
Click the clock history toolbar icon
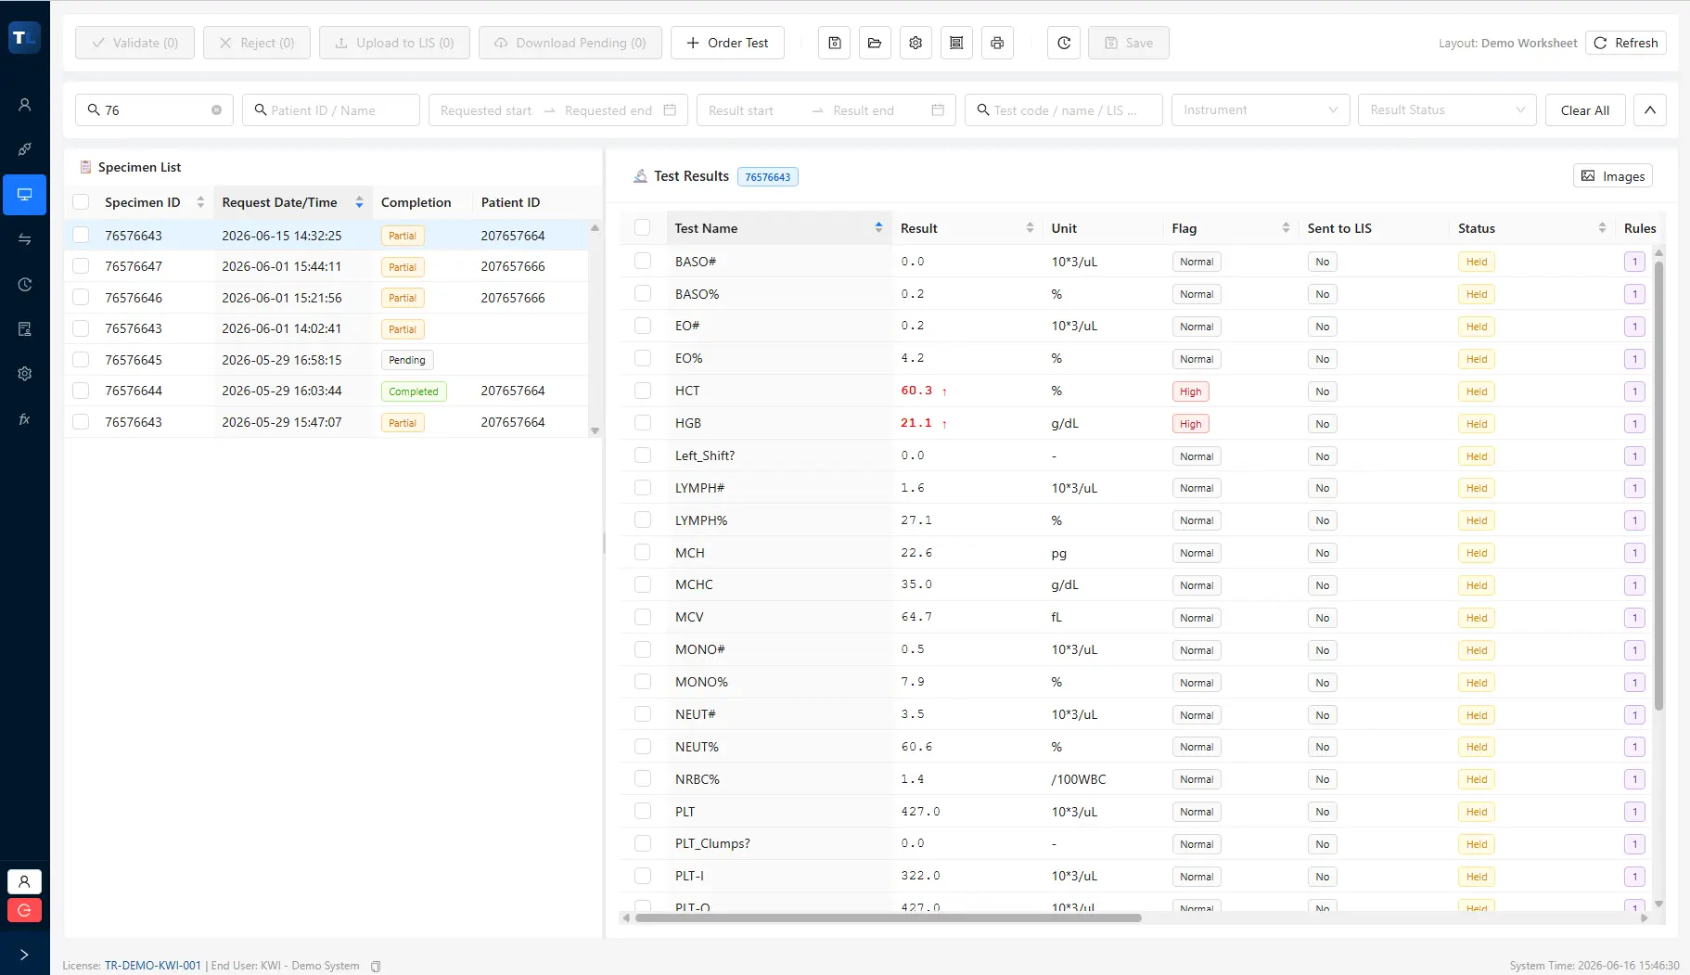pos(1064,43)
